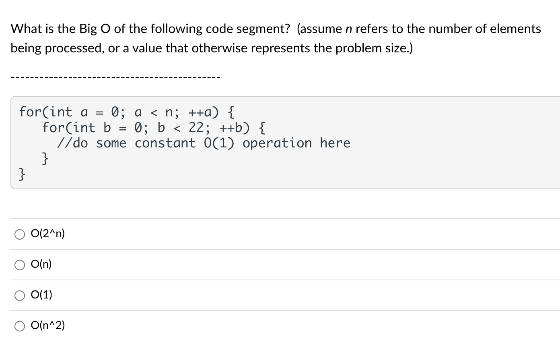Viewport: 560px width, 348px height.
Task: Select the O(2^n) radio button
Action: [19, 234]
